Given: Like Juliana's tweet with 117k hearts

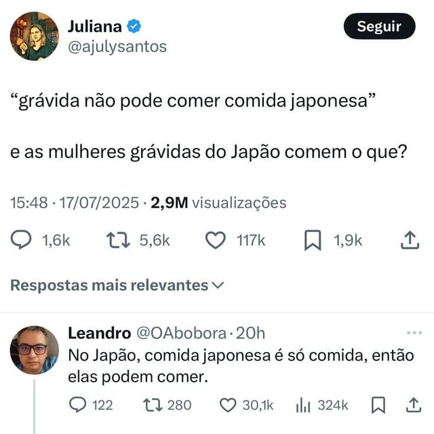Looking at the screenshot, I should 216,240.
